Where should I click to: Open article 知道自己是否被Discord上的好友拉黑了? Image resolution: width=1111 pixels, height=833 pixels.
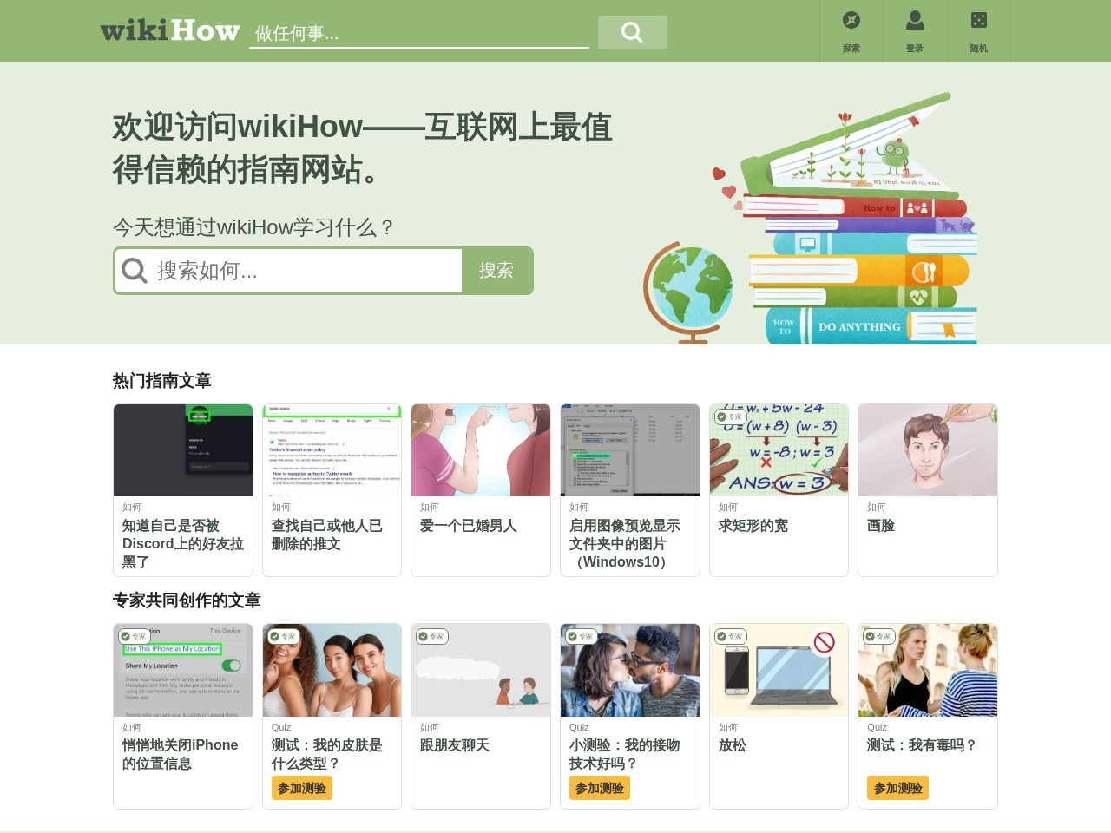click(183, 544)
